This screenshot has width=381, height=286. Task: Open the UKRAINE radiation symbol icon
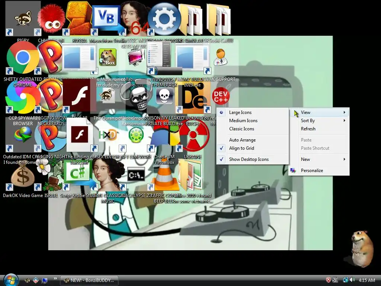[193, 135]
